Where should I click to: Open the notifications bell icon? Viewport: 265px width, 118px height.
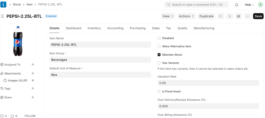(237, 5)
